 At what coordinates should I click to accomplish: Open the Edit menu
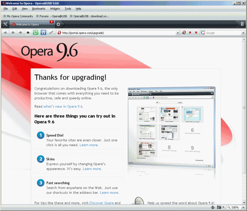tap(15, 9)
